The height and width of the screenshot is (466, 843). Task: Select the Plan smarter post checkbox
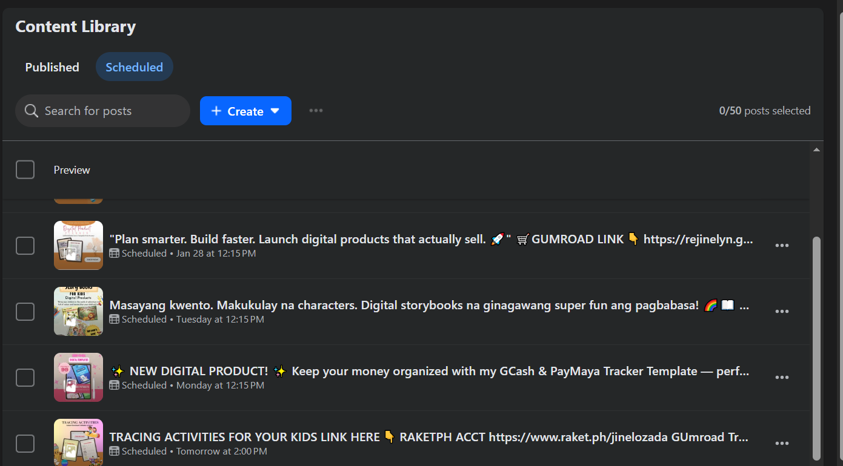tap(25, 246)
